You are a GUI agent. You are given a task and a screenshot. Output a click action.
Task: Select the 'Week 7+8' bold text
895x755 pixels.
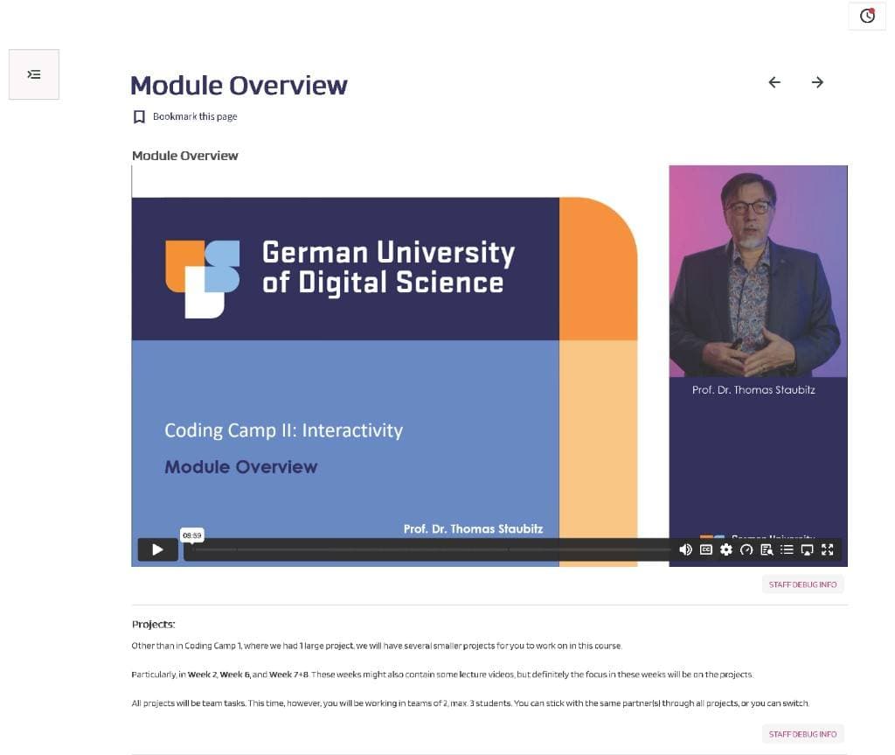[288, 675]
